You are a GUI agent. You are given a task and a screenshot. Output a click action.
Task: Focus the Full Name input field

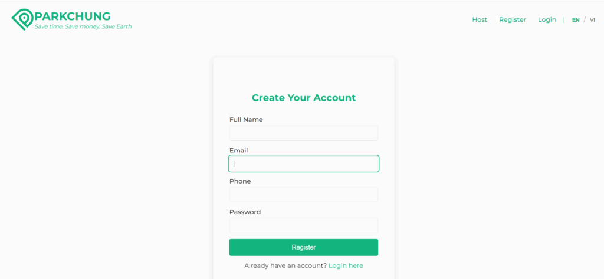click(303, 133)
